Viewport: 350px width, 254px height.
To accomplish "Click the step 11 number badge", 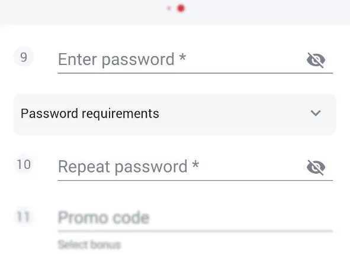I will (x=24, y=217).
